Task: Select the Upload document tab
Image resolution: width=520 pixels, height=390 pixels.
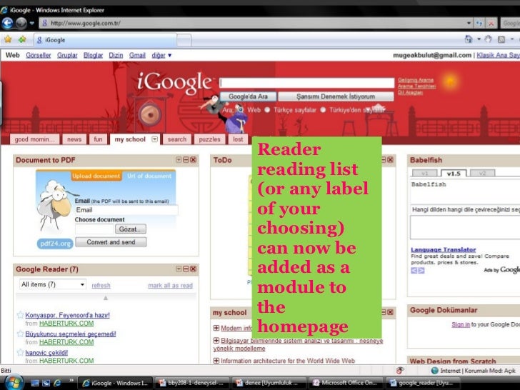Action: tap(96, 176)
